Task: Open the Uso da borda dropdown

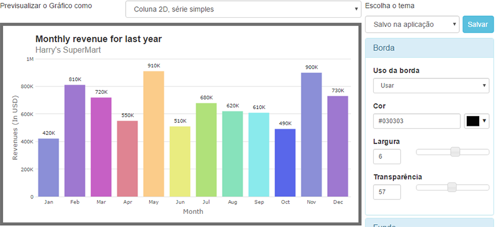Action: [x=431, y=86]
